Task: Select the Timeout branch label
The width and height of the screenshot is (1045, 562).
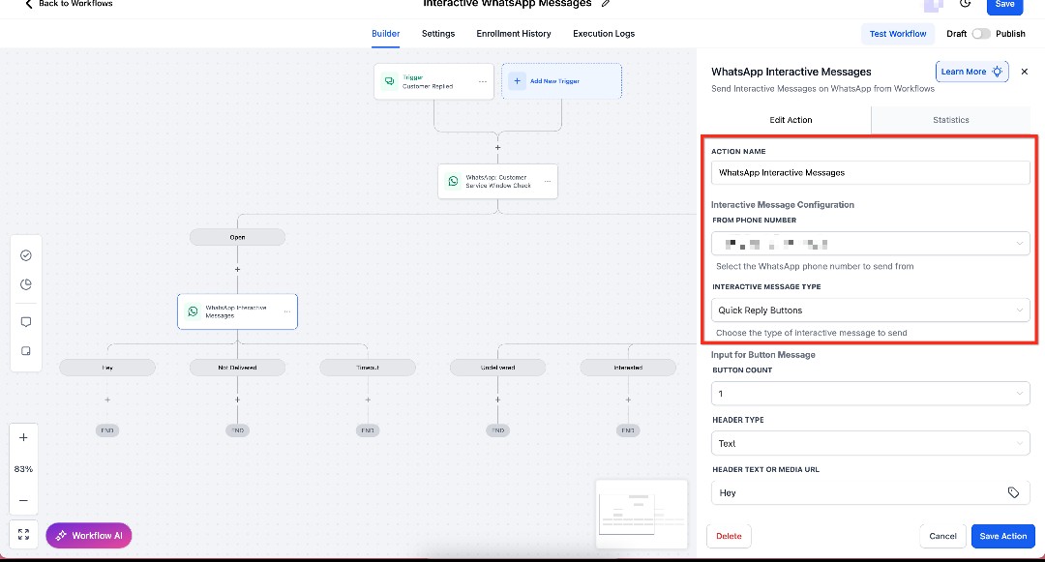Action: [x=368, y=368]
